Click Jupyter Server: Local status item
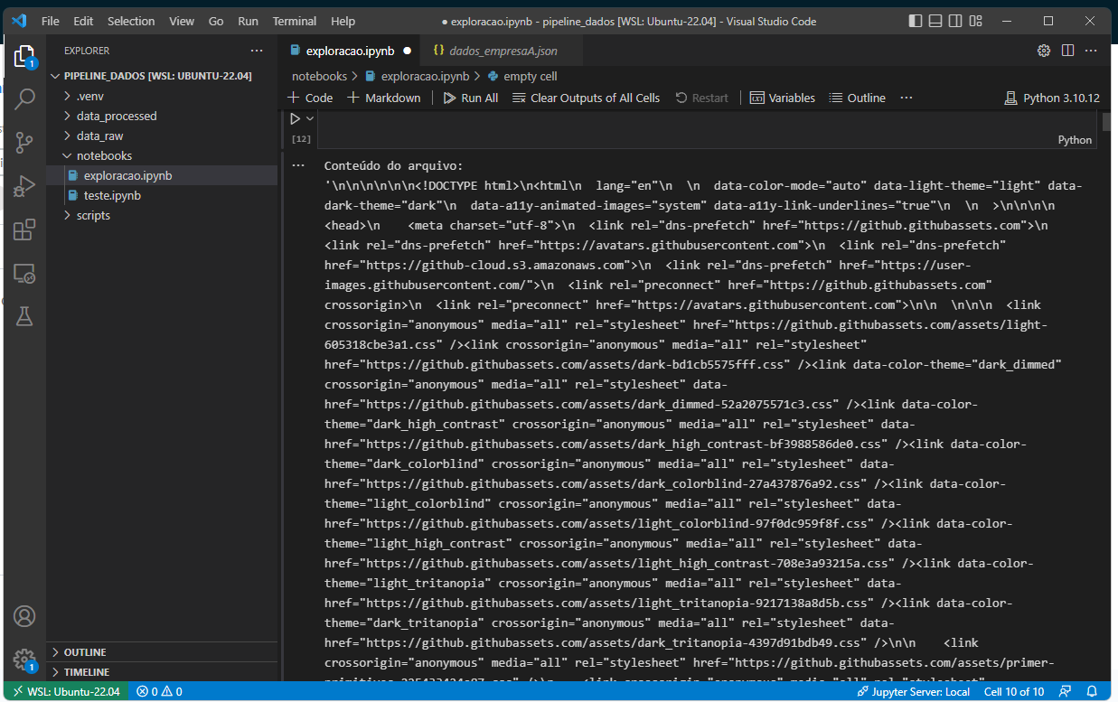Image resolution: width=1118 pixels, height=702 pixels. (914, 692)
